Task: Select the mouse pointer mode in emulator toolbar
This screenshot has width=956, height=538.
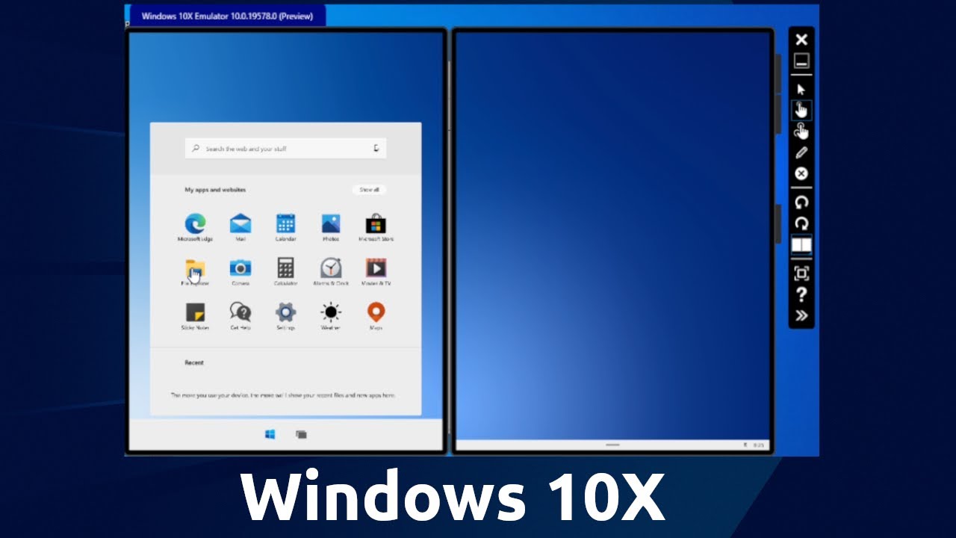Action: [x=801, y=89]
